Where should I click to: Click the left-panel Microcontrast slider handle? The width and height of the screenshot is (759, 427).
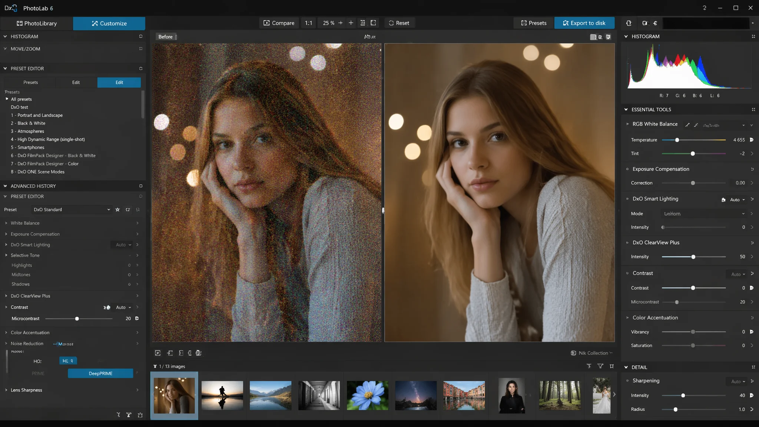pyautogui.click(x=77, y=319)
